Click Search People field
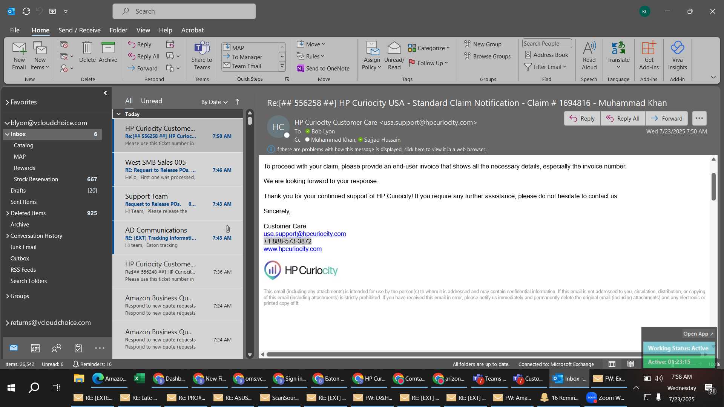This screenshot has height=407, width=724. click(x=547, y=44)
